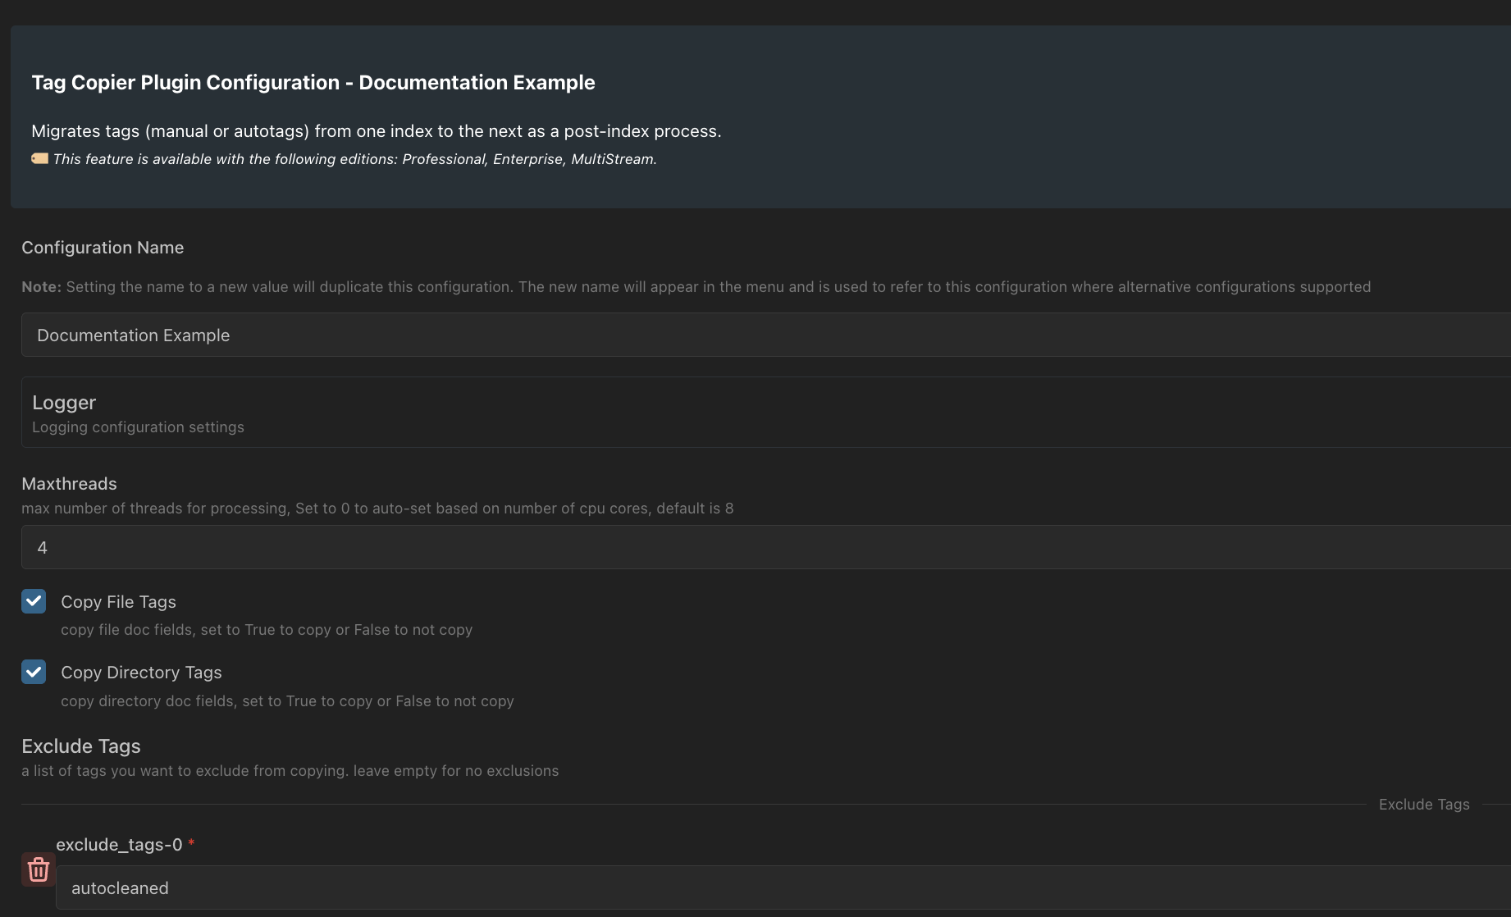Viewport: 1511px width, 917px height.
Task: Focus the Configuration Name field showing Documentation Example
Action: (x=766, y=335)
